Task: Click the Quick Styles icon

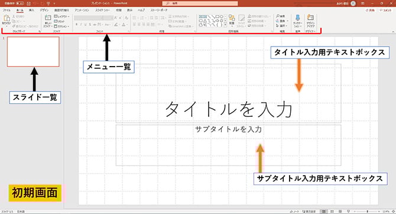Action: [241, 18]
